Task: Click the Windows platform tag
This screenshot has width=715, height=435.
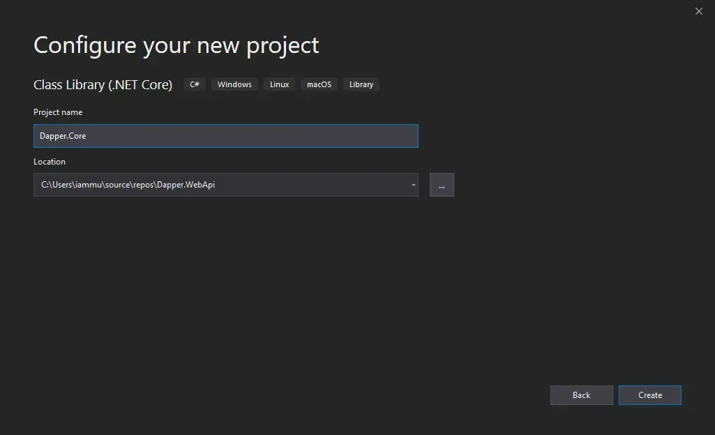Action: point(234,84)
